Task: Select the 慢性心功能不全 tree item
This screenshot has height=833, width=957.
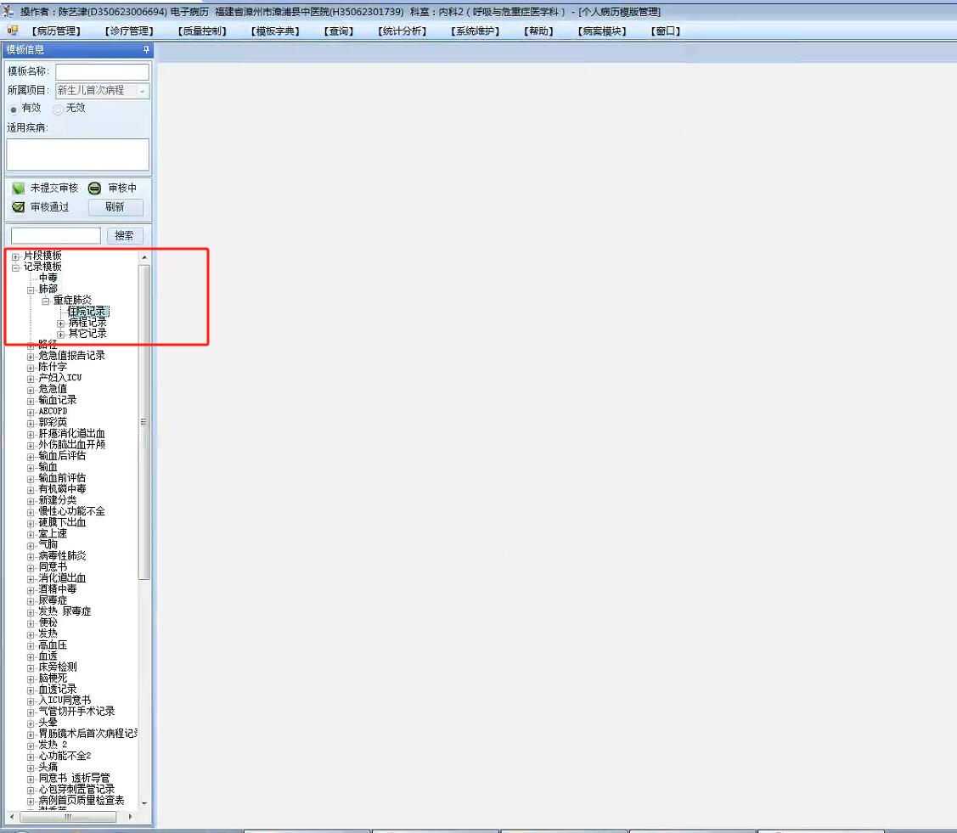Action: click(x=71, y=511)
